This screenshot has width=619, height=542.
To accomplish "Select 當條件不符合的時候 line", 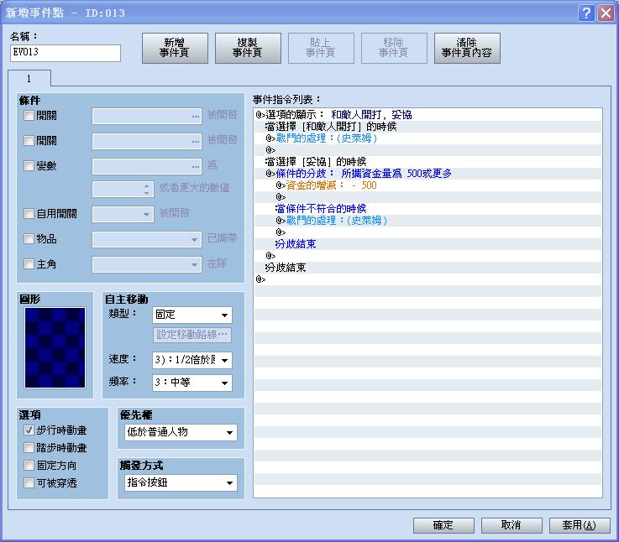I will (428, 209).
